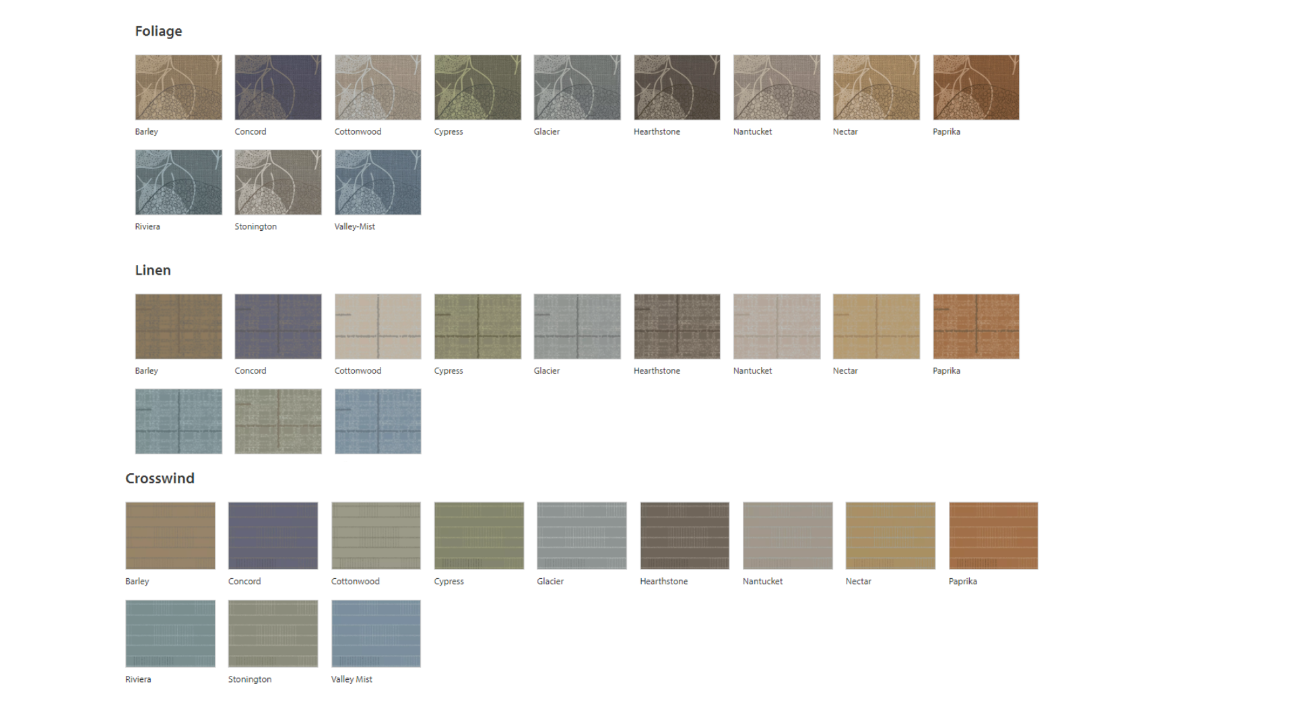Viewport: 1293px width, 727px height.
Task: Select the Linen Paprika swatch image
Action: (976, 326)
